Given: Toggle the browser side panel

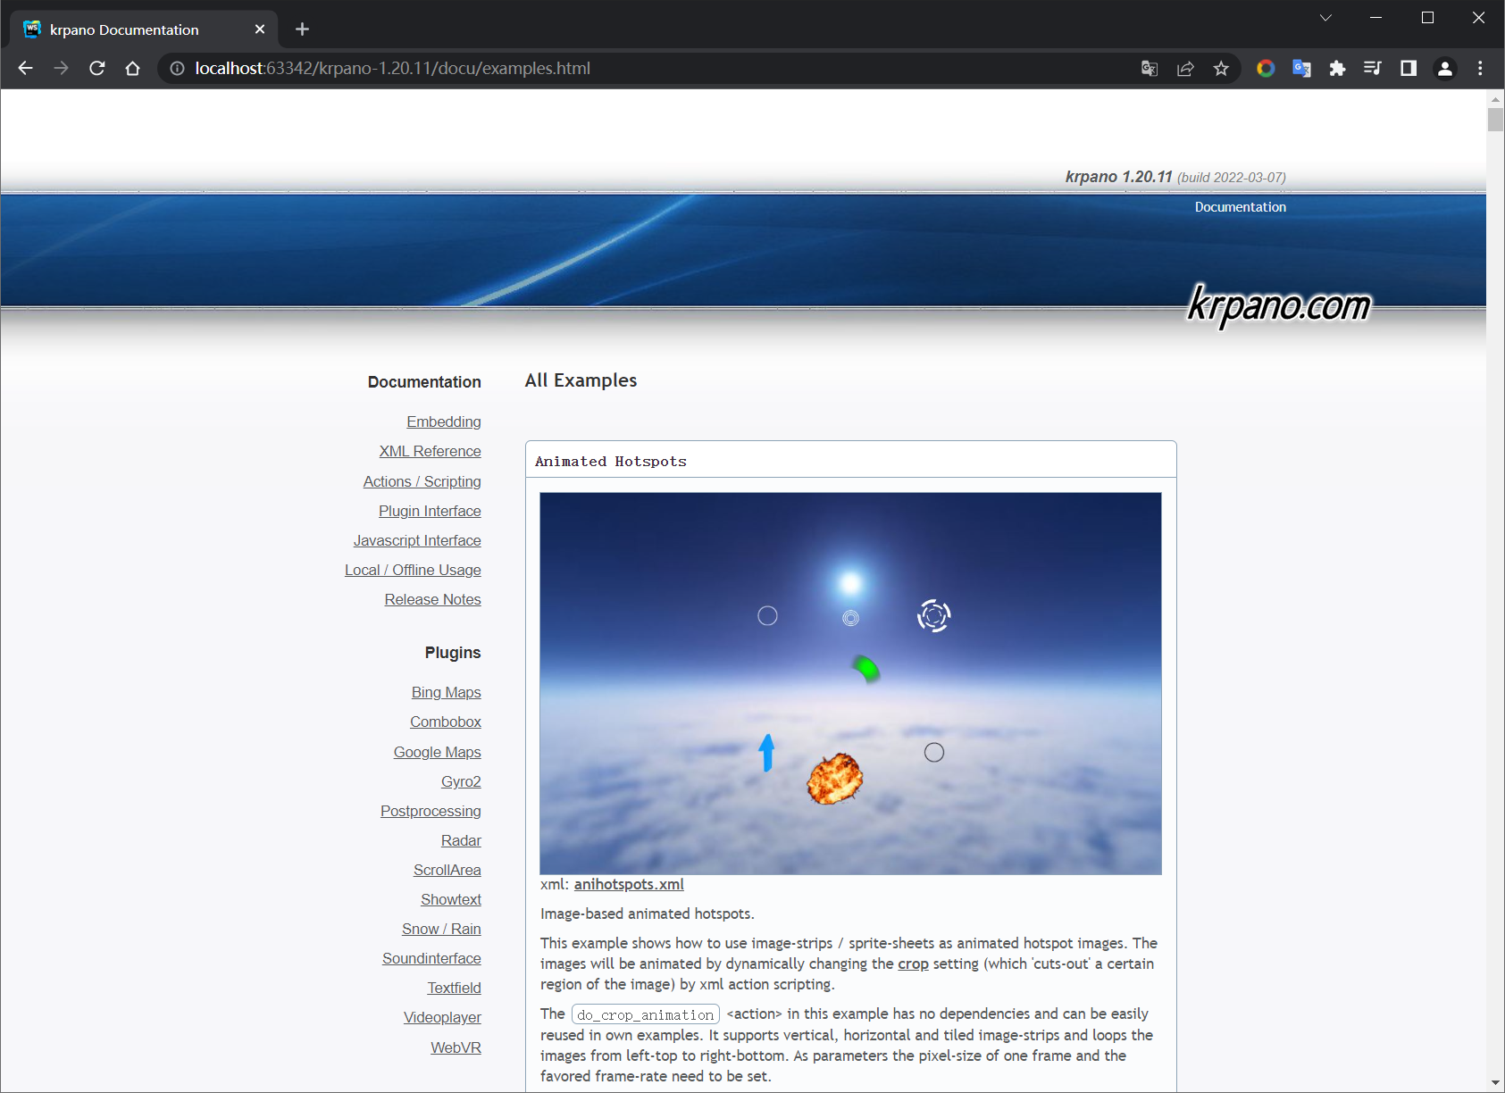Looking at the screenshot, I should pyautogui.click(x=1409, y=68).
